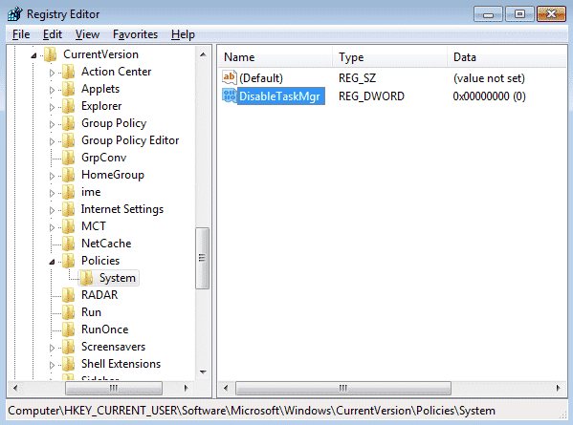Expand the Action Center key

pyautogui.click(x=52, y=73)
